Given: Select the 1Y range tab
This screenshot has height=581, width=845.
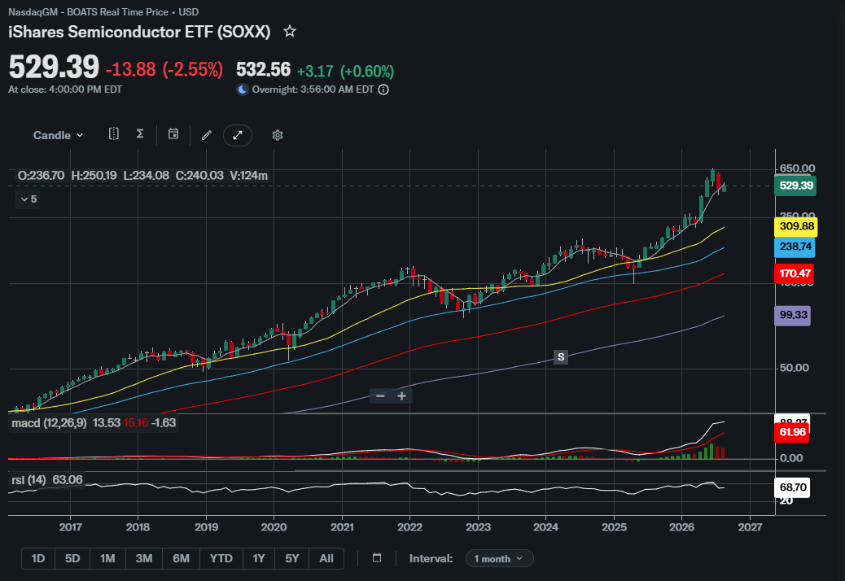Looking at the screenshot, I should pyautogui.click(x=259, y=558).
